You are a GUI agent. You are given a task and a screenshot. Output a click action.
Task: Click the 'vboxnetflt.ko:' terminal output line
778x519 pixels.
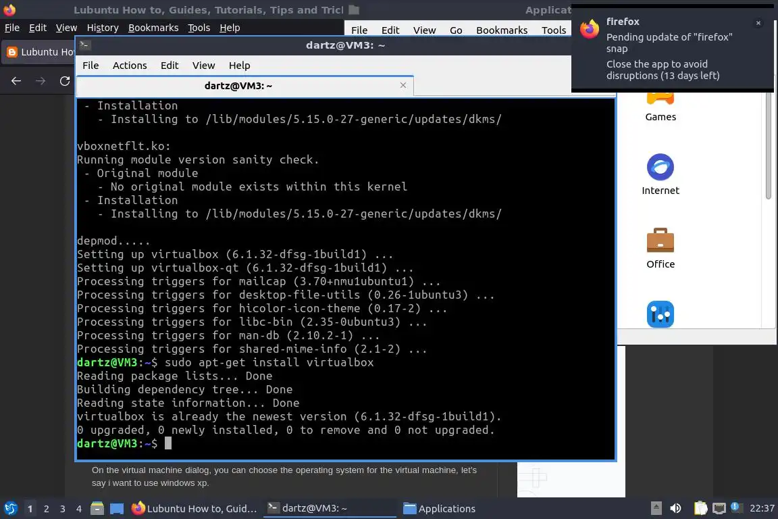click(124, 146)
